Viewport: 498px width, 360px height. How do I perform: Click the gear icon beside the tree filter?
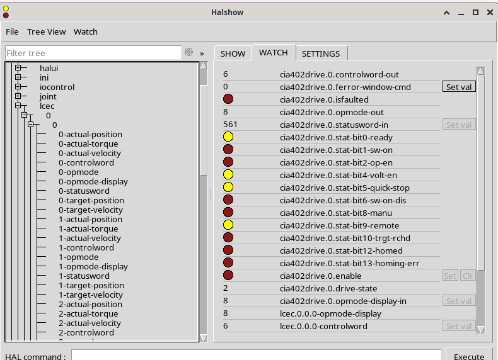[x=188, y=53]
